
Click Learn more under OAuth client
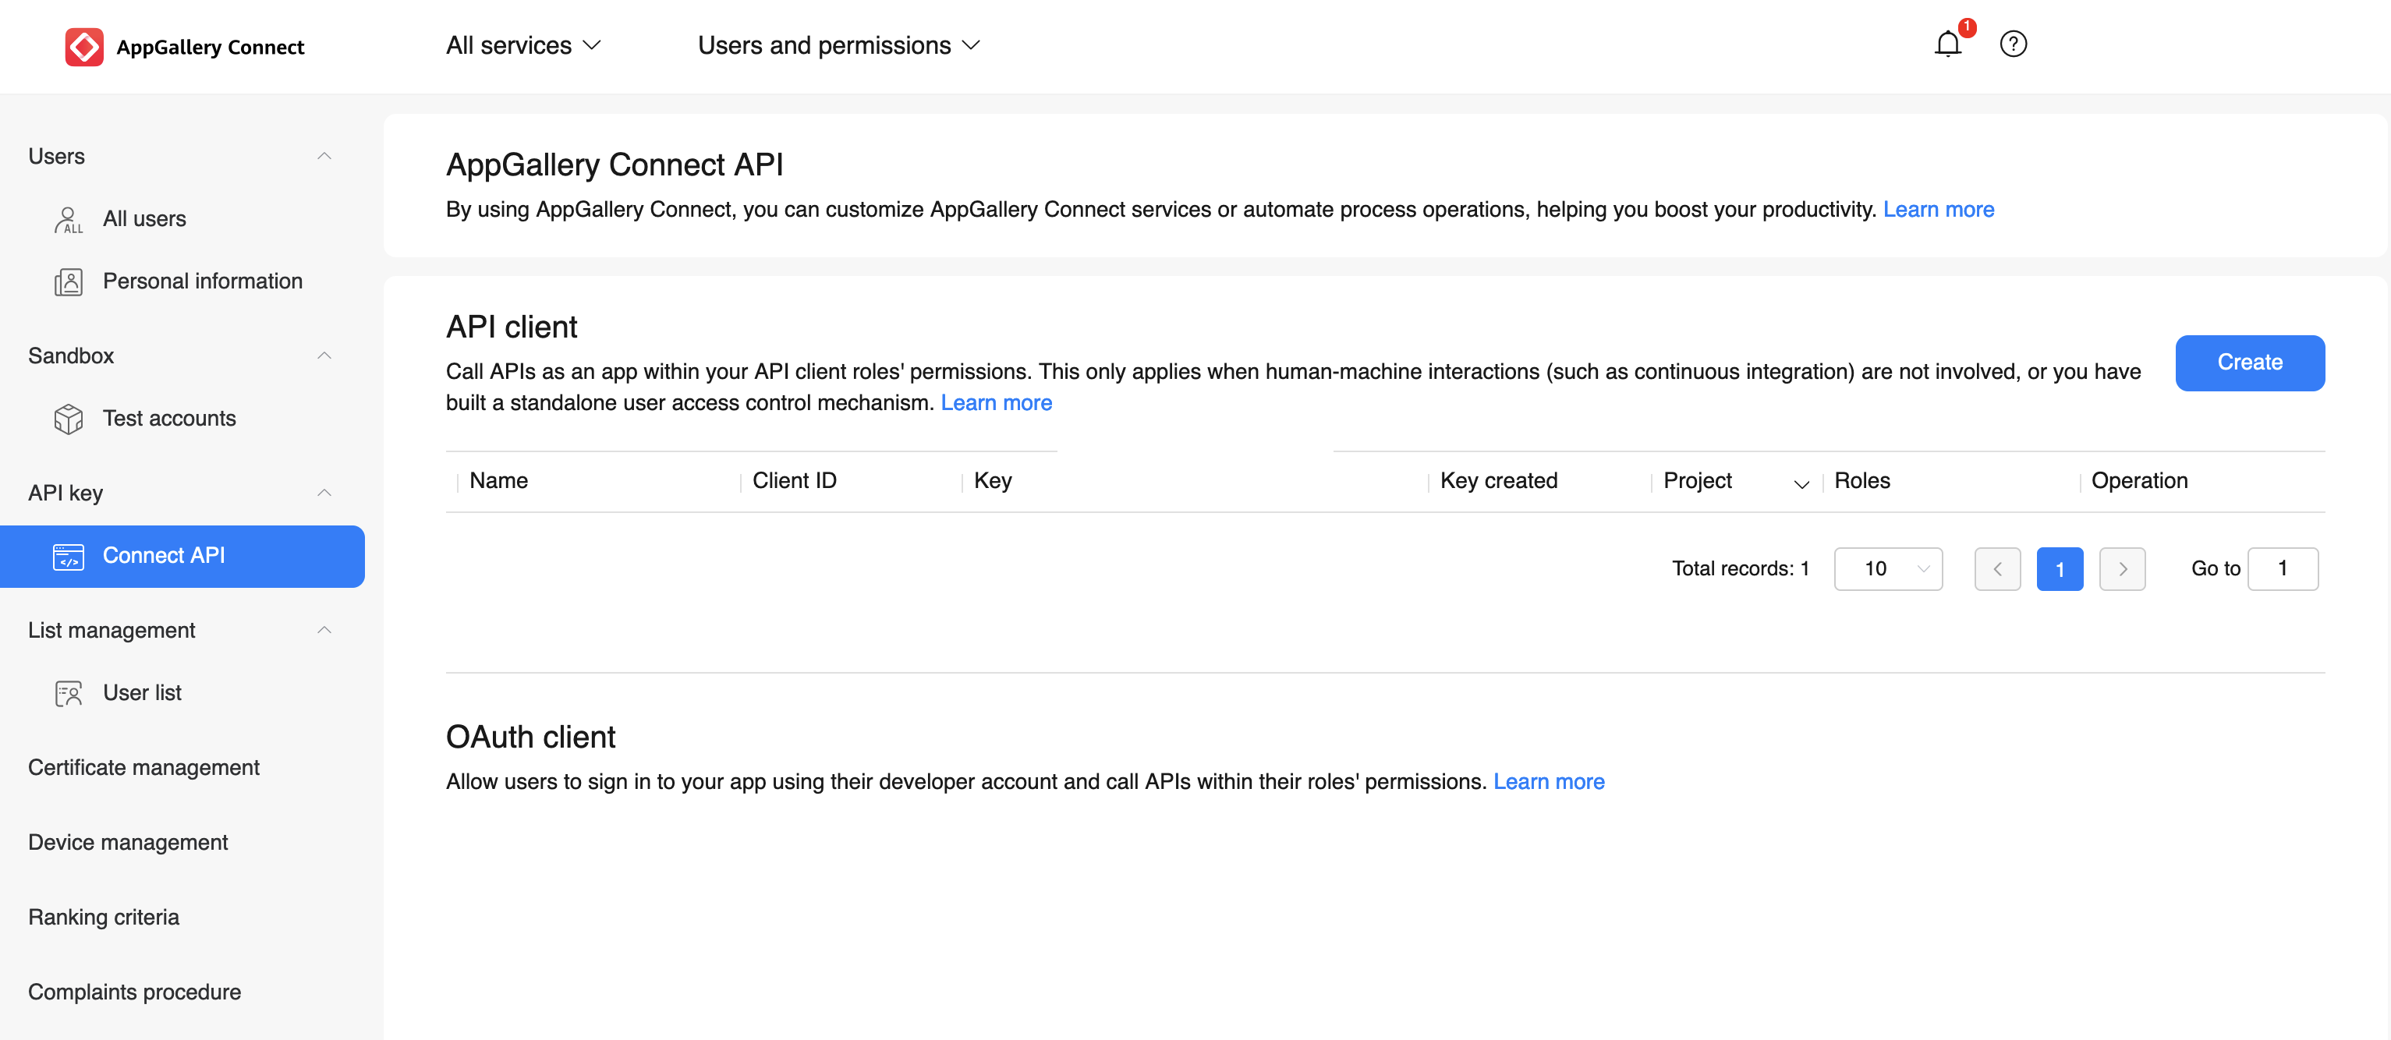click(x=1548, y=781)
